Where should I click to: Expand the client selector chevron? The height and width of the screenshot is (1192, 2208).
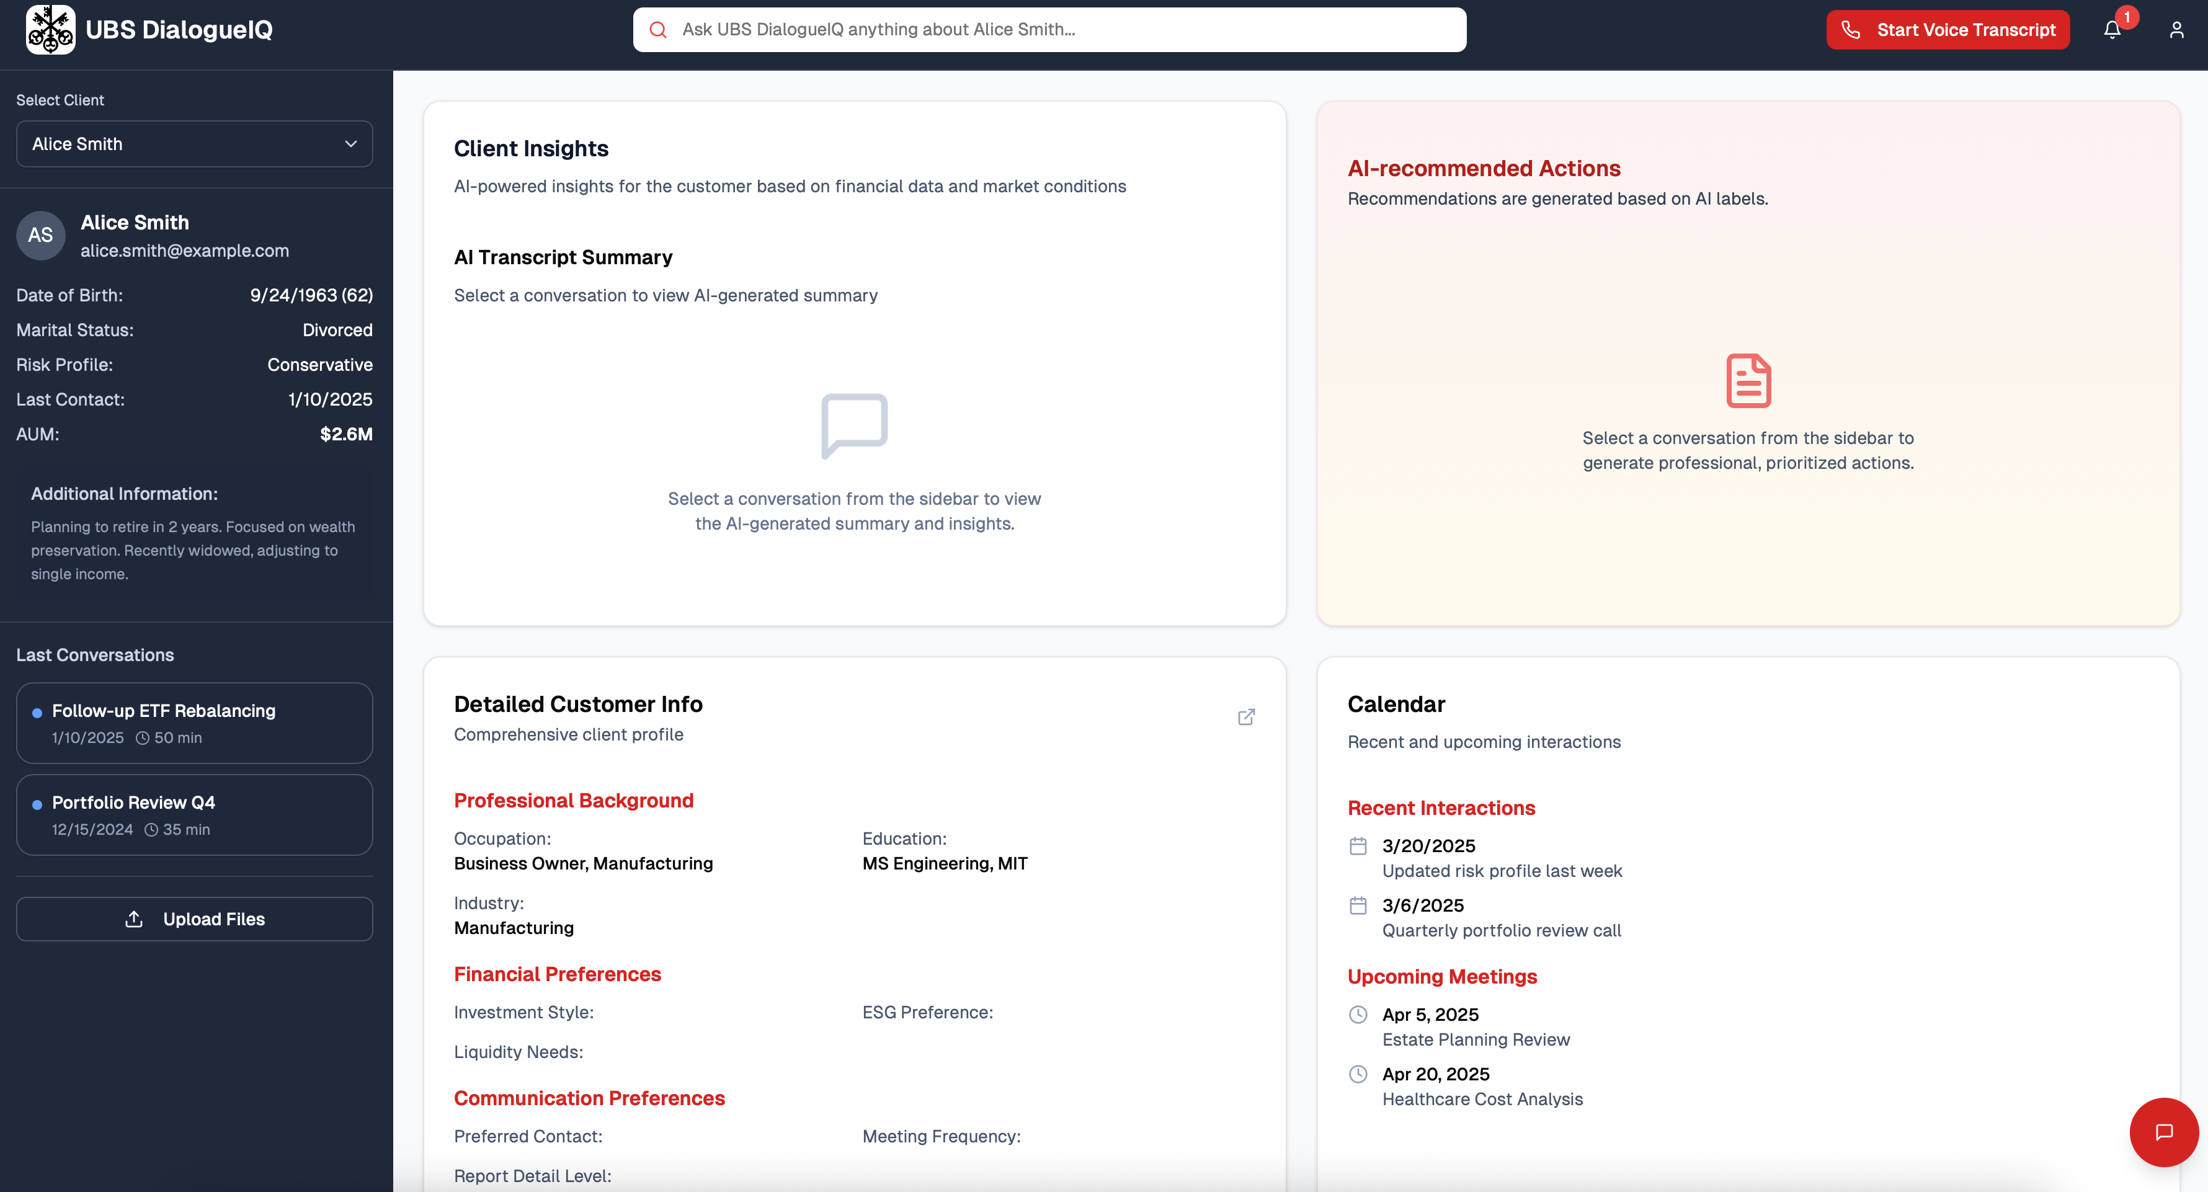[x=350, y=144]
